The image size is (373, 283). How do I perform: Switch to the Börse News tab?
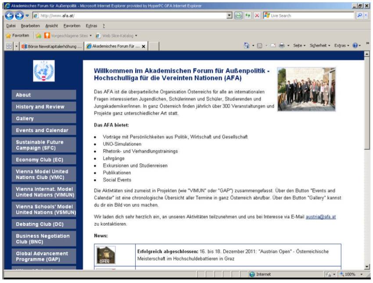click(52, 46)
